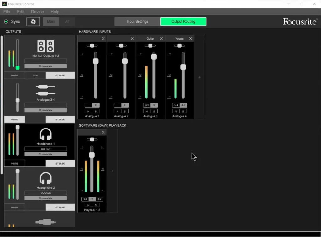Screen dimensions: 321x237
Task: Toggle STEREO for Headphone 2
Action: pyautogui.click(x=60, y=208)
